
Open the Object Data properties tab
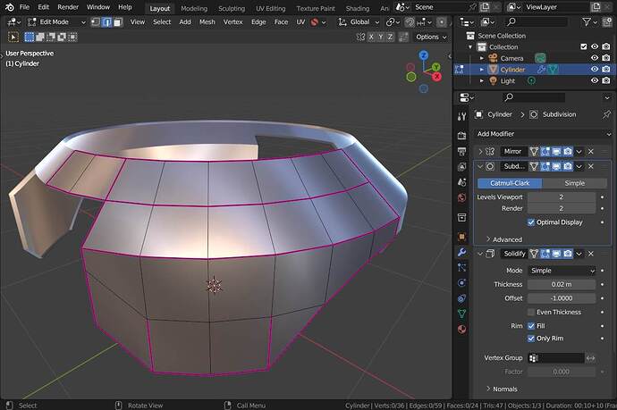pyautogui.click(x=462, y=314)
